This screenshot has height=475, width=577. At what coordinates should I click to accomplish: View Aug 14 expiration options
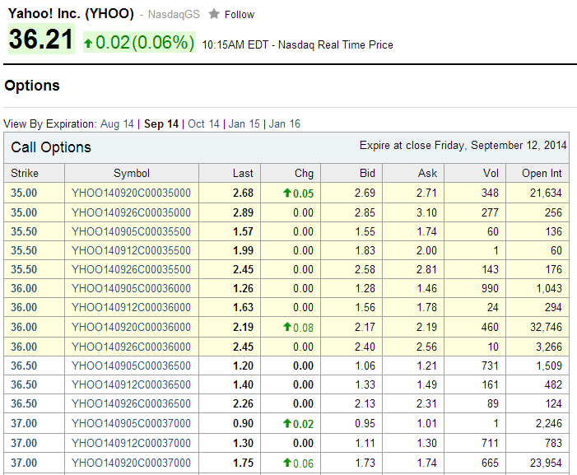tap(117, 123)
